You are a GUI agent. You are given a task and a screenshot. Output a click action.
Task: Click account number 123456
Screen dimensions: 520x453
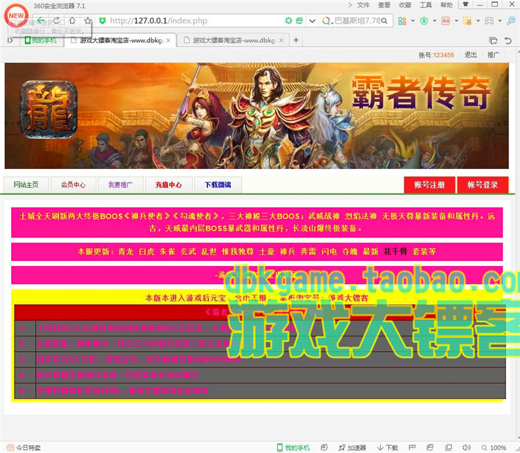point(444,55)
